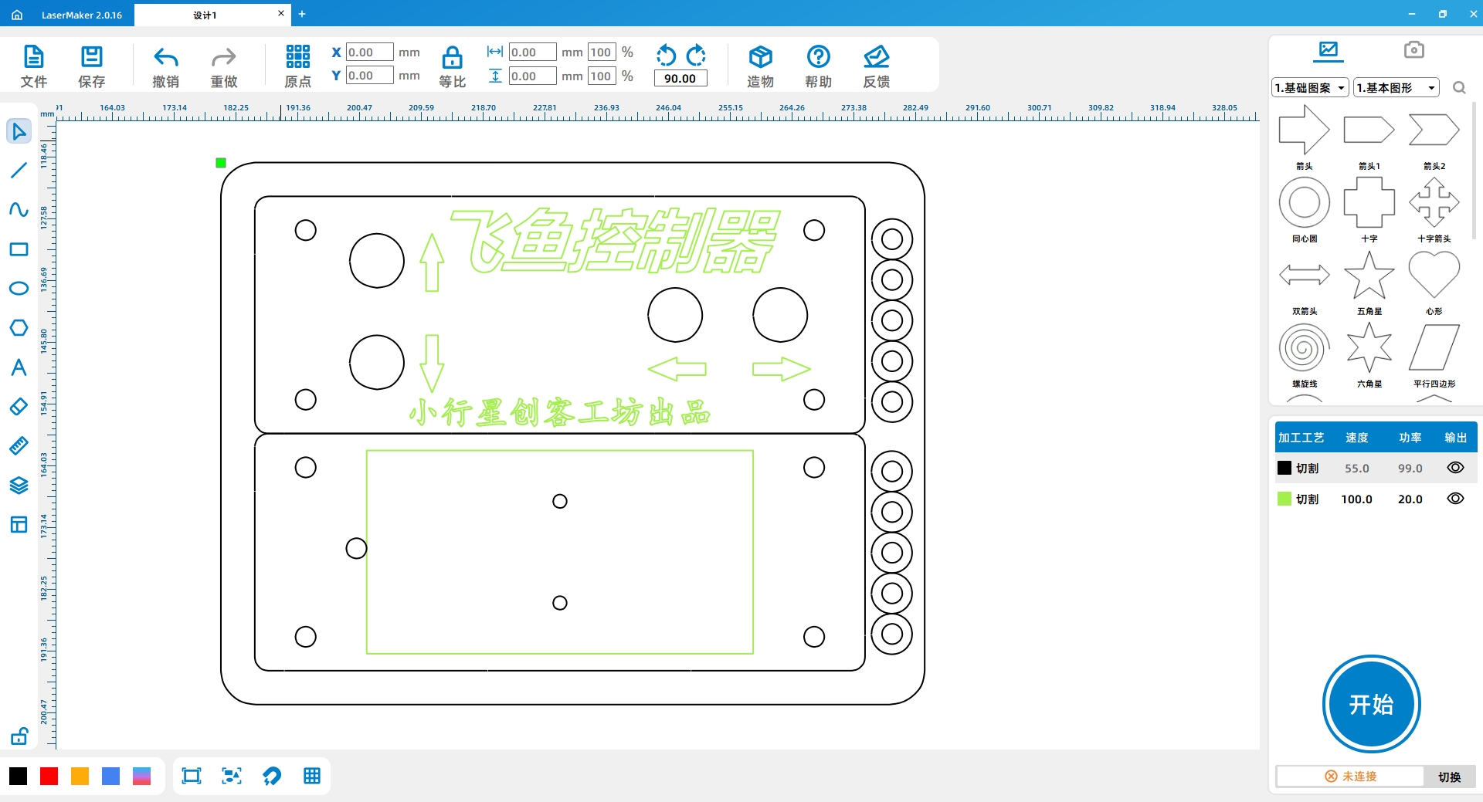Select the text tool letter A
Image resolution: width=1483 pixels, height=802 pixels.
[x=19, y=367]
